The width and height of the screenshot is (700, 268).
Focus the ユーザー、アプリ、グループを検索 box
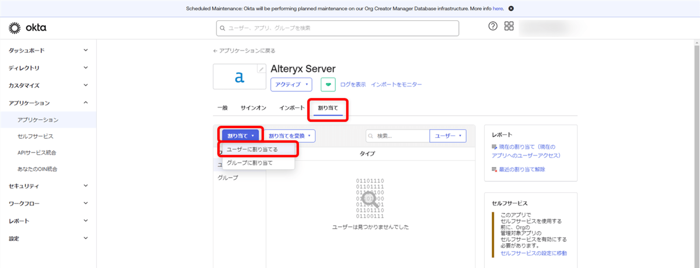pyautogui.click(x=337, y=28)
